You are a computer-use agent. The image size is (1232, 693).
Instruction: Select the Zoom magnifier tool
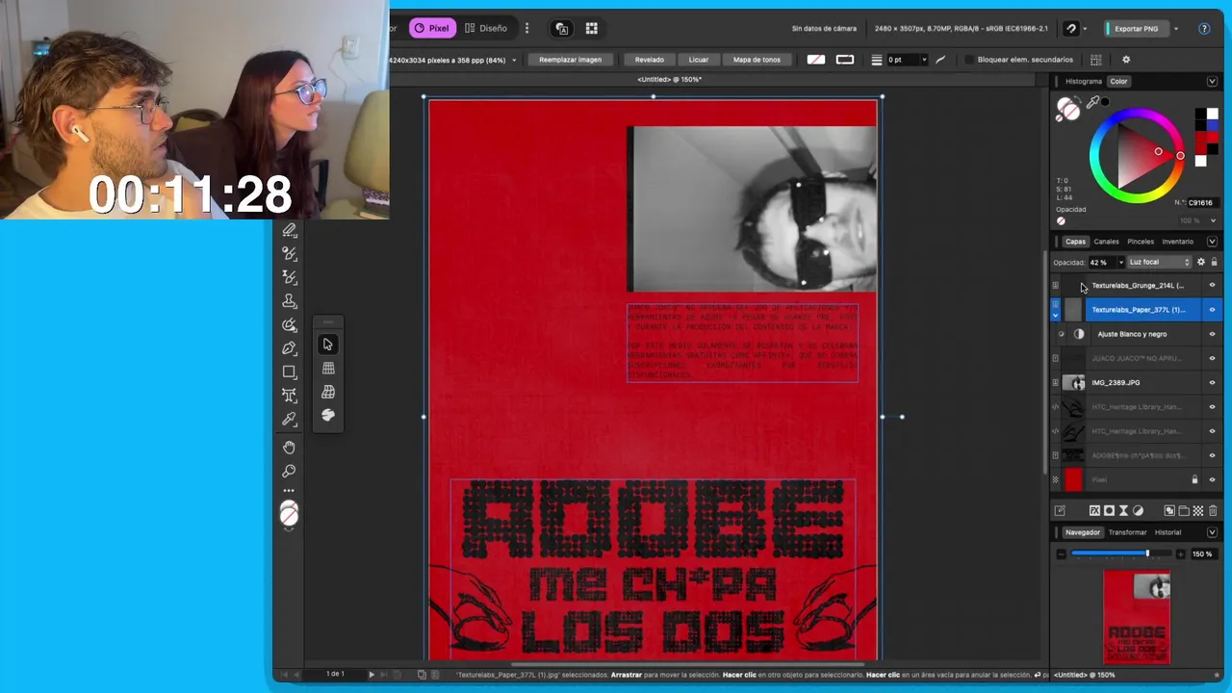pyautogui.click(x=289, y=472)
